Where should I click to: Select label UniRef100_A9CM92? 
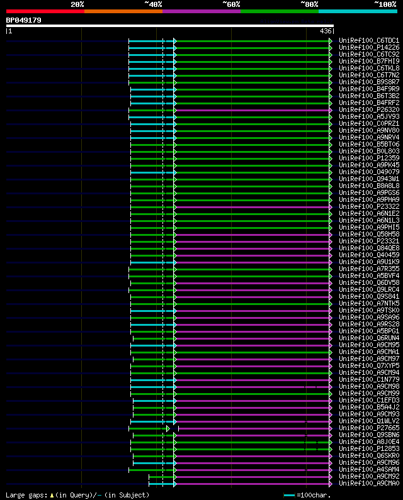tap(369, 476)
